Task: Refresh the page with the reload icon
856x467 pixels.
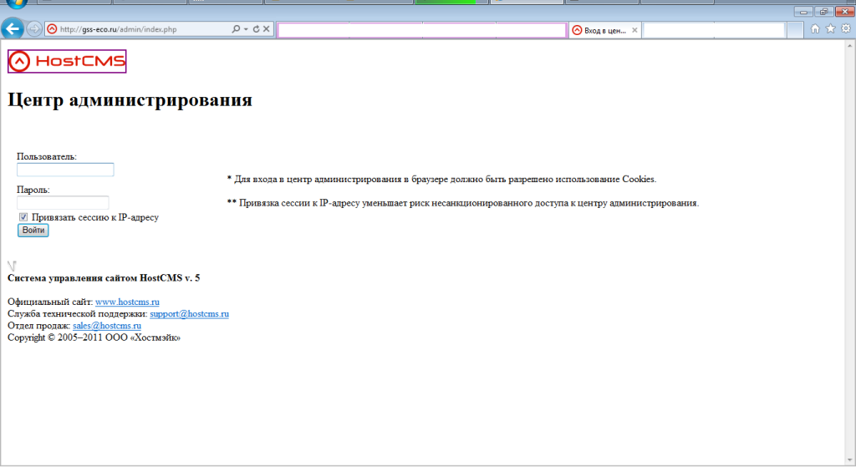Action: (x=256, y=29)
